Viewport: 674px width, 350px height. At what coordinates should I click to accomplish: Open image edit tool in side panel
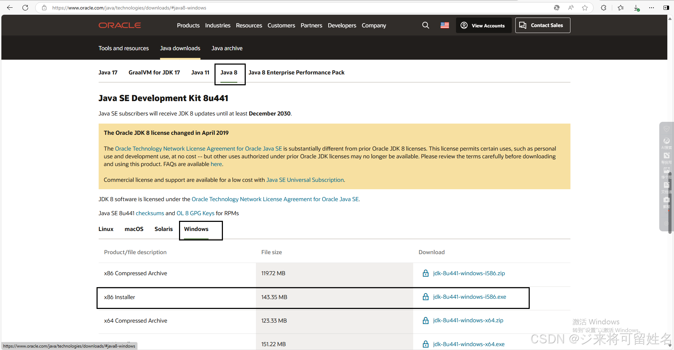[666, 172]
